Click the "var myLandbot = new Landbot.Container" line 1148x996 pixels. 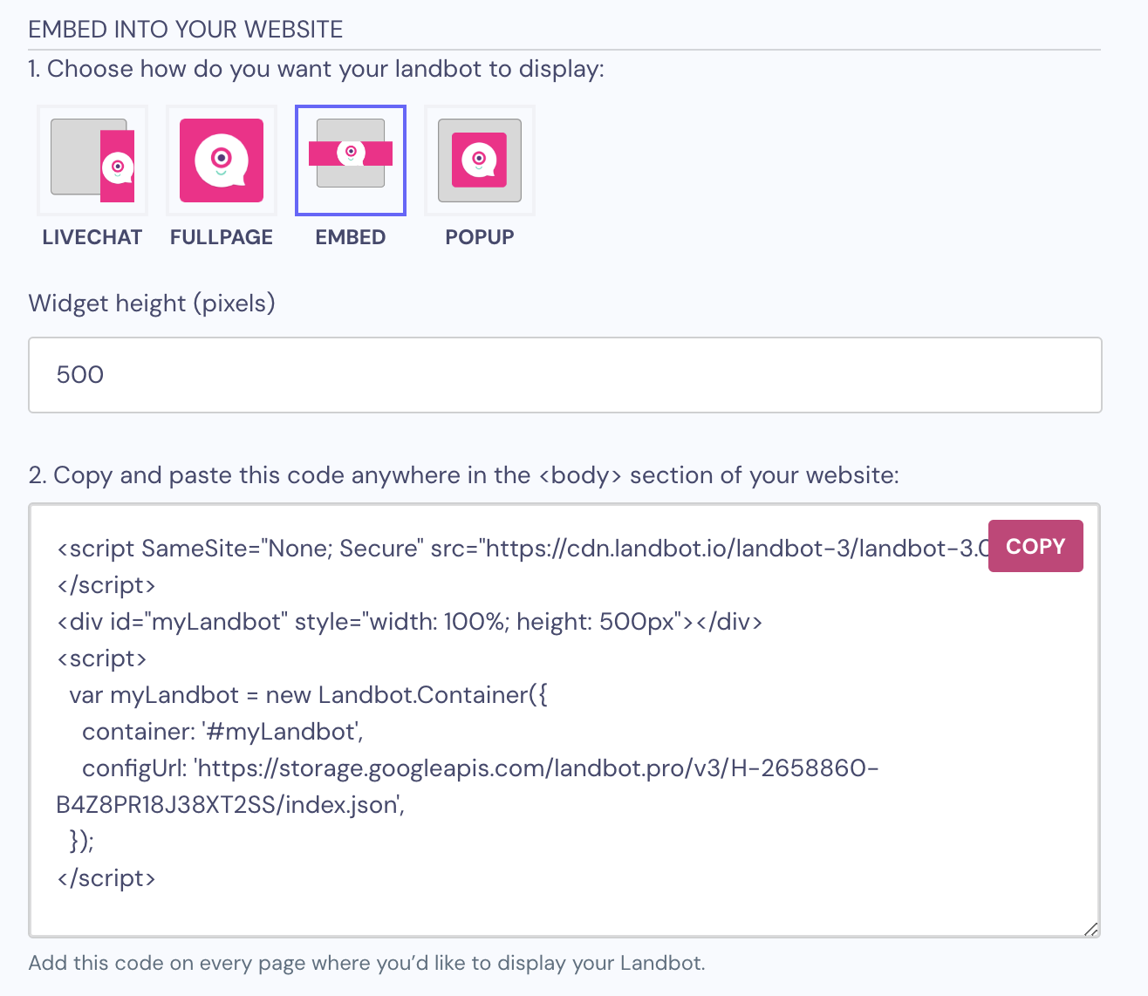[308, 695]
